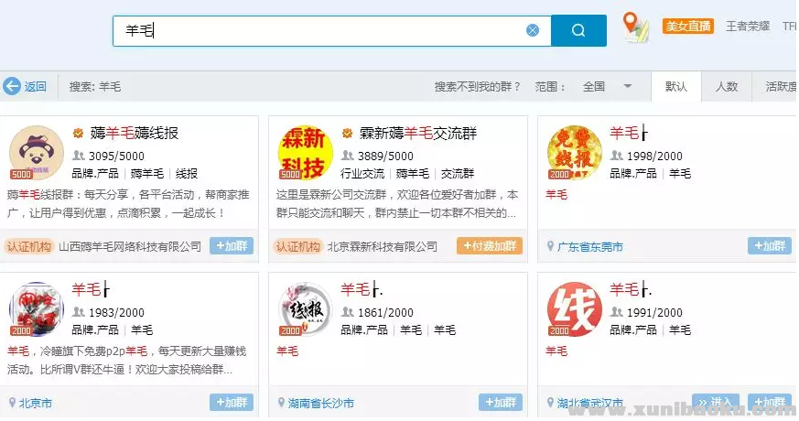Sort results by 人数 tab
Image resolution: width=799 pixels, height=421 pixels.
727,87
